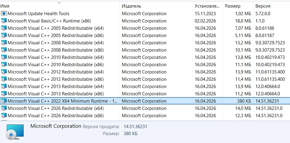The width and height of the screenshot is (290, 143).
Task: Select Microsoft Visual C++ 2005 Redistributable (x86) entry
Action: click(x=56, y=36)
